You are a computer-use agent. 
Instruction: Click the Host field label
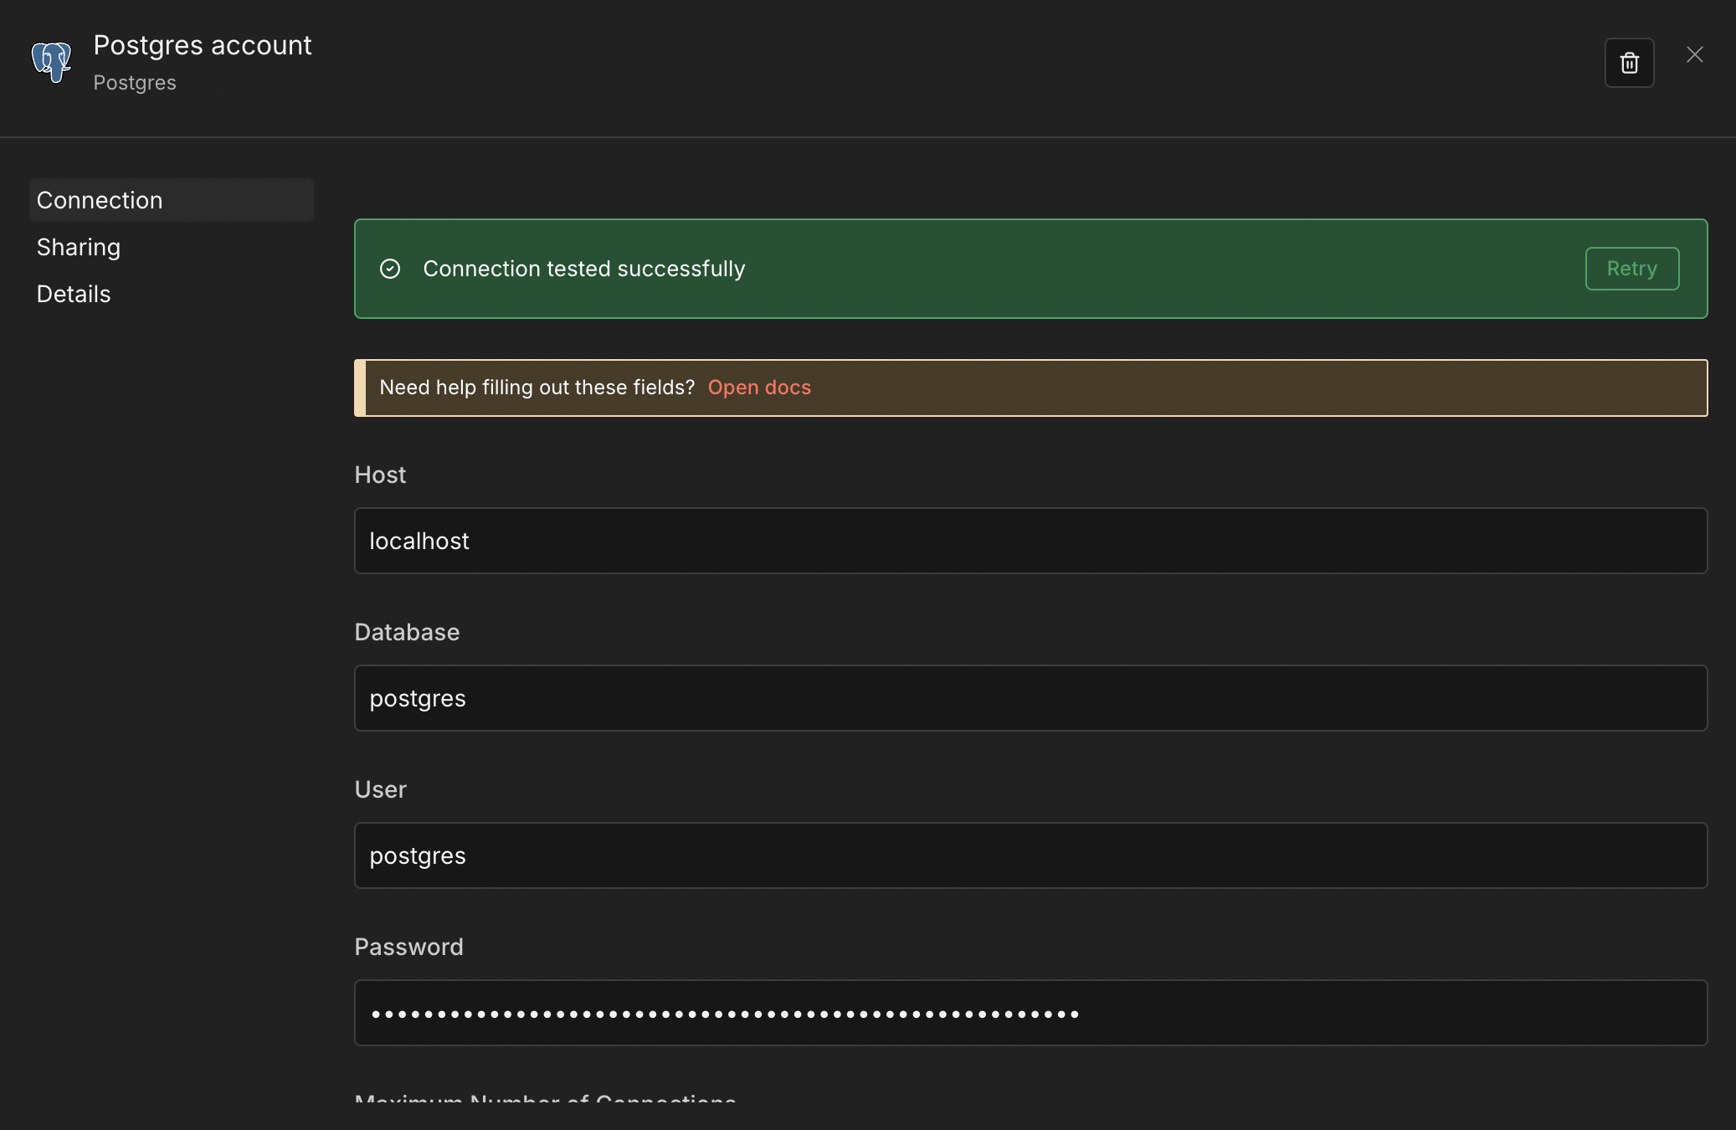point(380,475)
